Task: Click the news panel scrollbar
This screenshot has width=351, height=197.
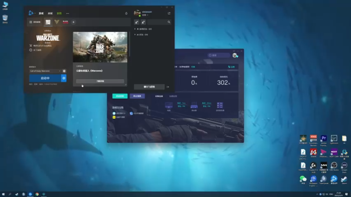Action: click(129, 44)
